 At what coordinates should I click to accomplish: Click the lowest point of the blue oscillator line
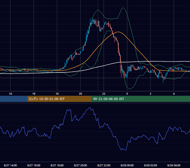[x=122, y=150]
